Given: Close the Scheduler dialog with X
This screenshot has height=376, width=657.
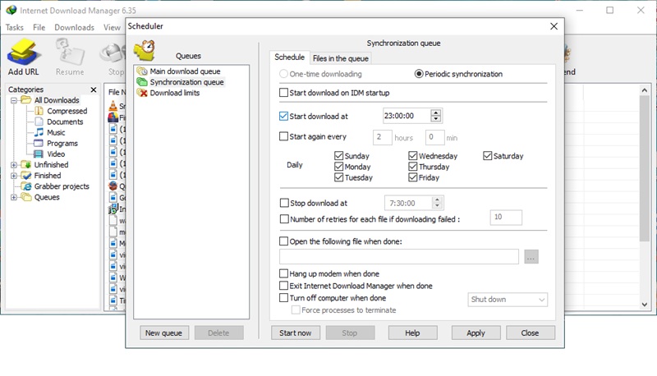Looking at the screenshot, I should (554, 26).
